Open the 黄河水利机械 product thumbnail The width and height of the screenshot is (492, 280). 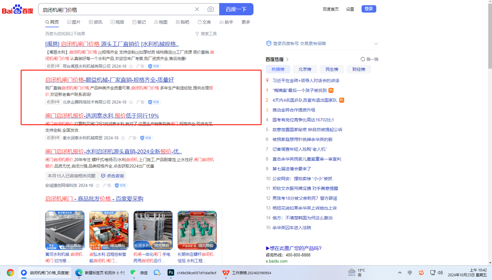[65, 230]
